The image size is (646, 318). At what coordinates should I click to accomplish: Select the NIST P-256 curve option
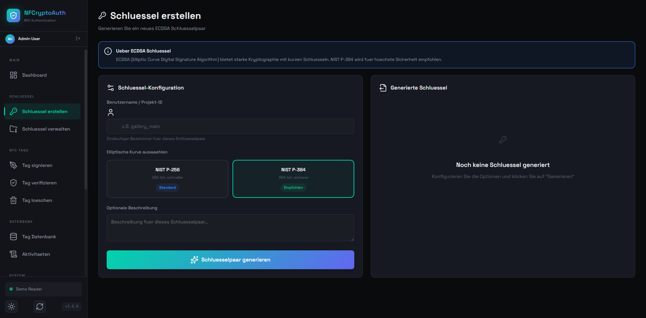[167, 179]
